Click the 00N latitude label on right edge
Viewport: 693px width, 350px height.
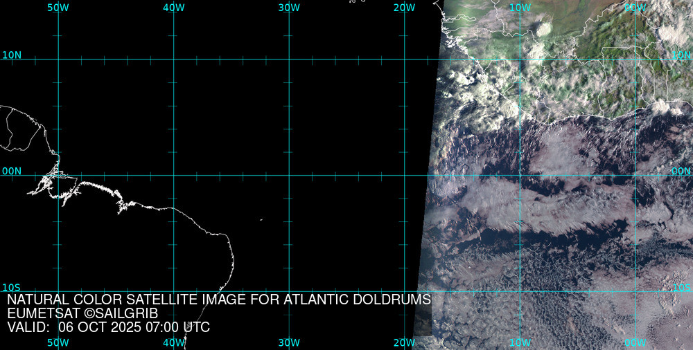tap(681, 170)
